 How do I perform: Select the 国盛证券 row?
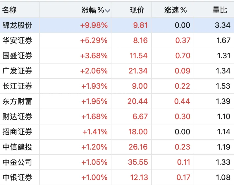(117, 56)
